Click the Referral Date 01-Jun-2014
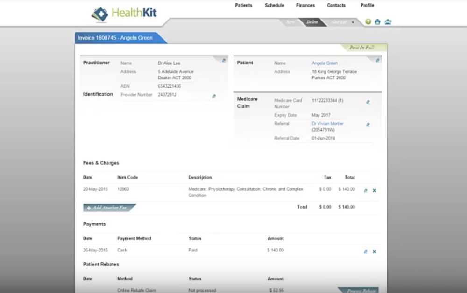Image resolution: width=467 pixels, height=293 pixels. click(323, 138)
